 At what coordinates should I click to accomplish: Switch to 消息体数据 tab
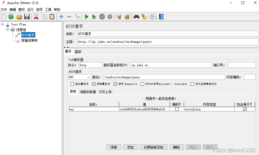(x=87, y=92)
